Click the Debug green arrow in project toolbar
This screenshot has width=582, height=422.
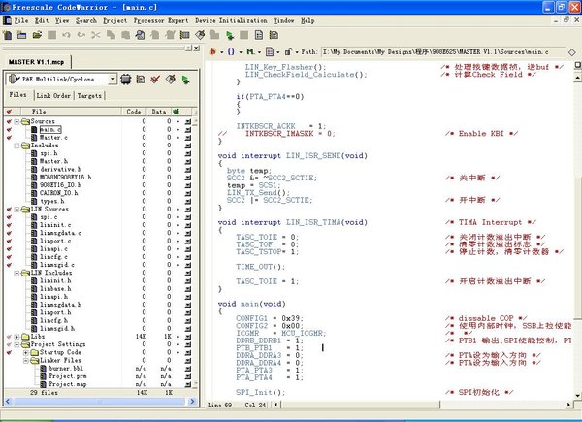click(186, 79)
